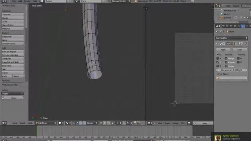Screen dimensions: 251x141
Task: Toggle modifier viewport visibility eye icon
Action: coord(231,43)
